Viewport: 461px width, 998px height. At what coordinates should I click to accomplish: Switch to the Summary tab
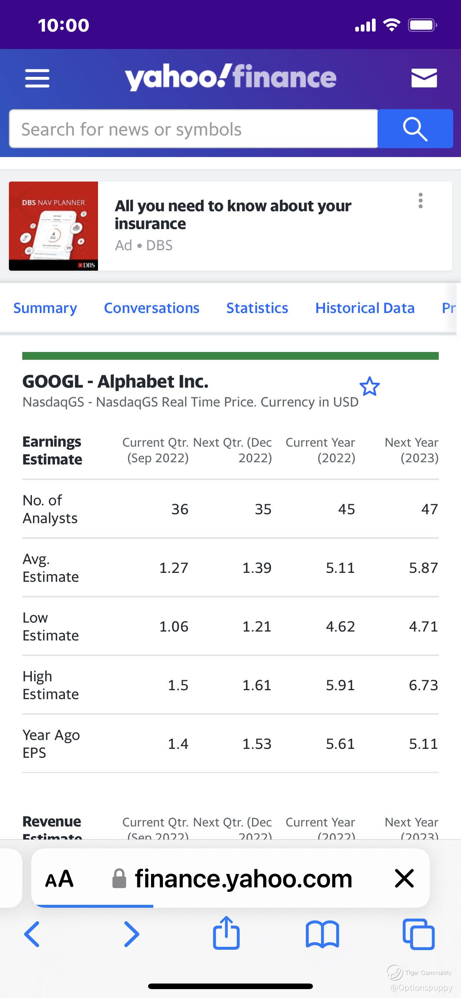pyautogui.click(x=45, y=308)
